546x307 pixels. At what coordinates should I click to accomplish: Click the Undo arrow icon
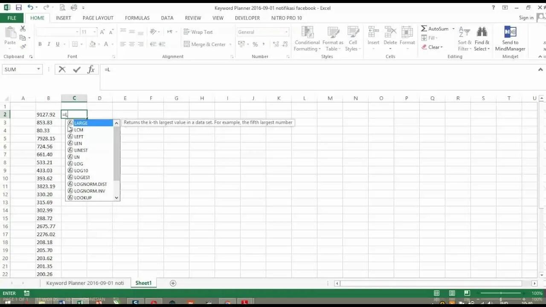tap(30, 8)
